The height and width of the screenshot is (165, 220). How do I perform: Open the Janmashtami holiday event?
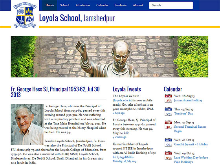(188, 100)
